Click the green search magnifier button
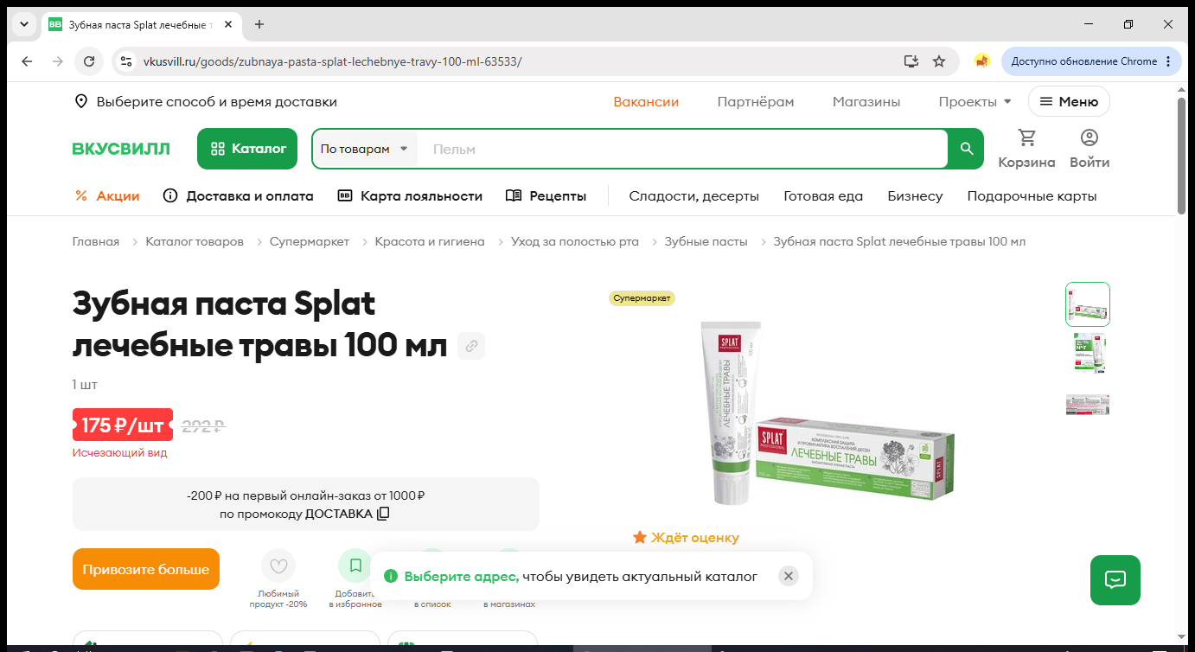This screenshot has width=1195, height=652. 967,149
